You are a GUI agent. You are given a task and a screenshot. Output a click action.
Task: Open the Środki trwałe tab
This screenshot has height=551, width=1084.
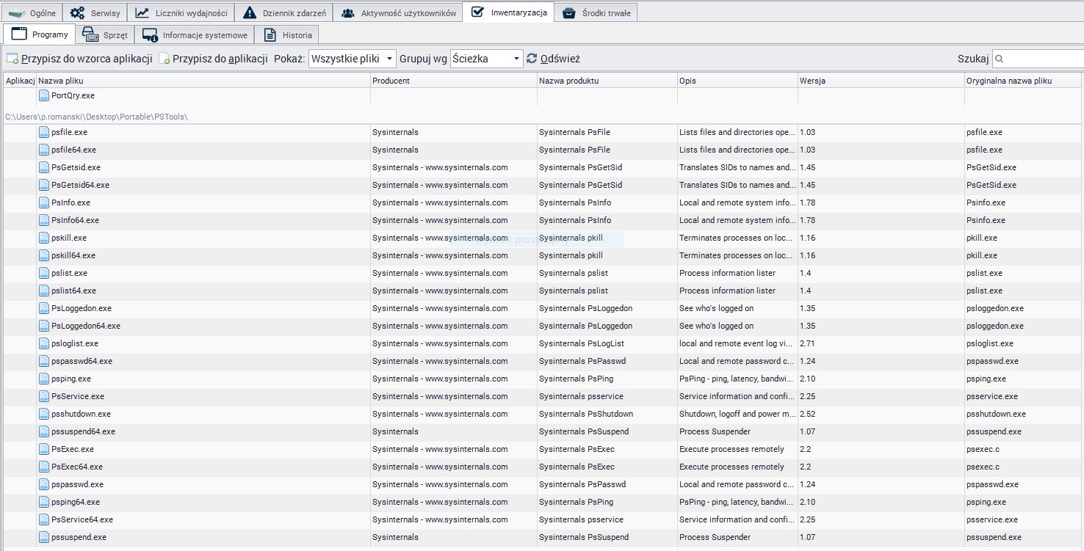[596, 12]
